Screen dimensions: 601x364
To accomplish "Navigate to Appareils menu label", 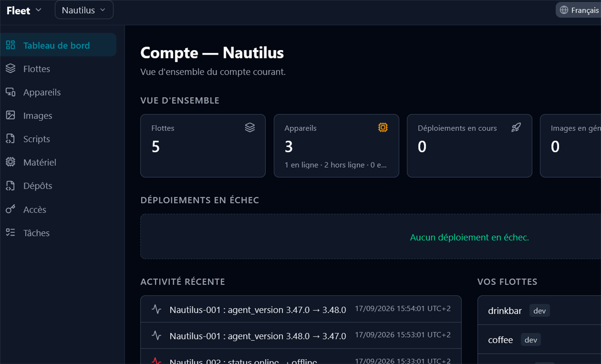I will coord(42,92).
